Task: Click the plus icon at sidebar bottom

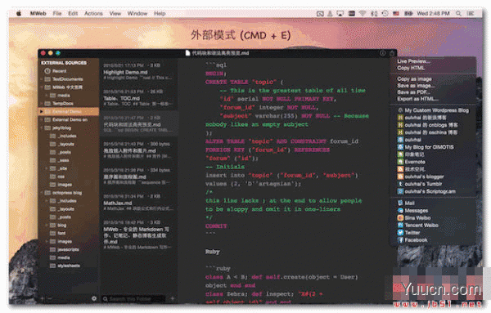Action: 42,298
